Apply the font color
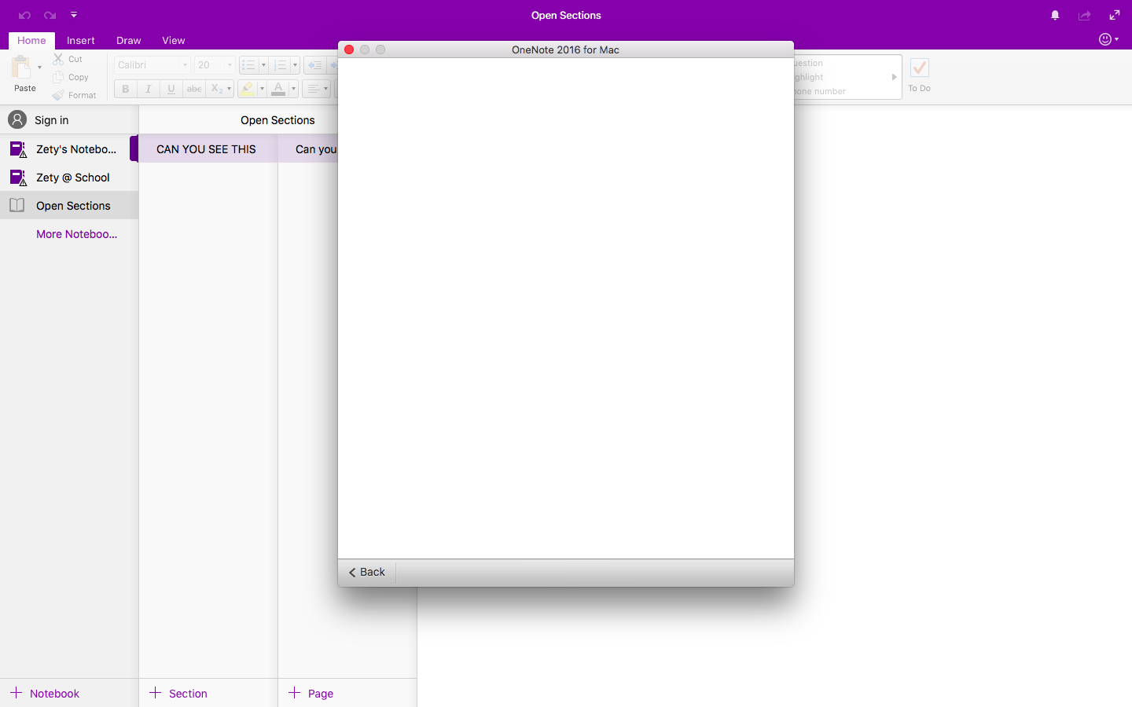 tap(278, 89)
